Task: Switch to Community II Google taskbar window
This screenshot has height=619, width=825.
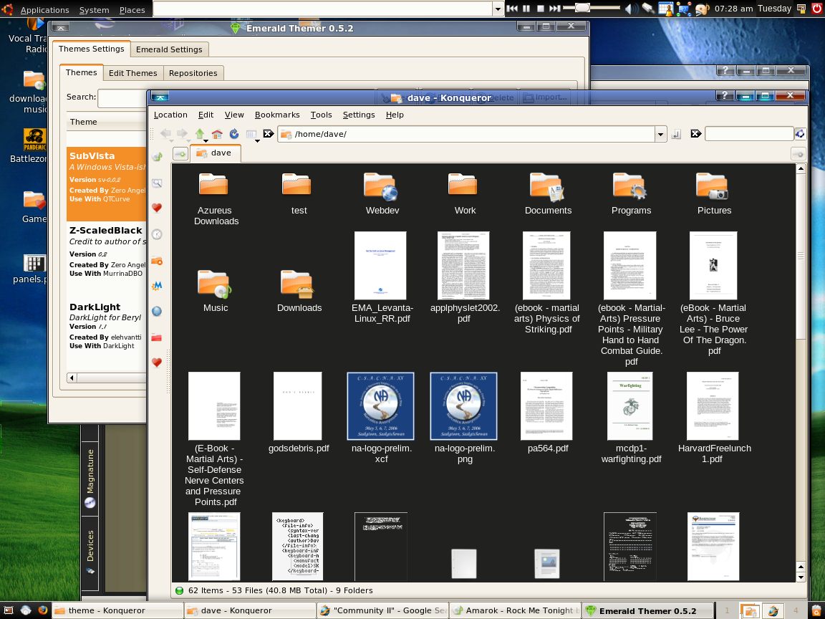Action: pyautogui.click(x=382, y=610)
